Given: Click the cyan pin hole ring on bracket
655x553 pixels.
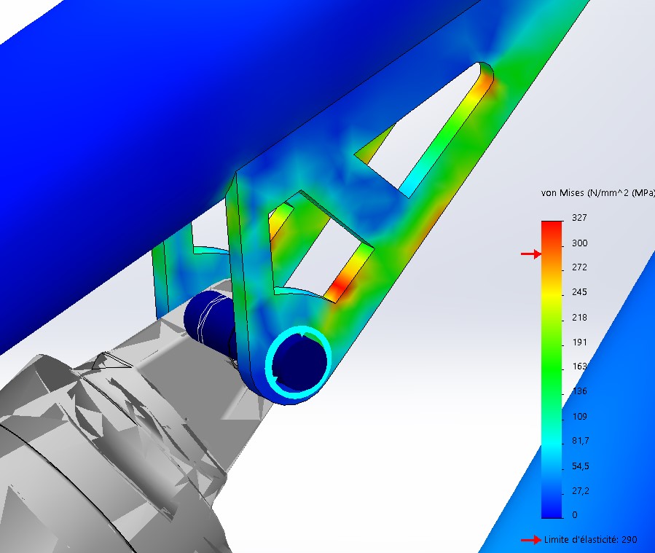Looking at the screenshot, I should (298, 362).
